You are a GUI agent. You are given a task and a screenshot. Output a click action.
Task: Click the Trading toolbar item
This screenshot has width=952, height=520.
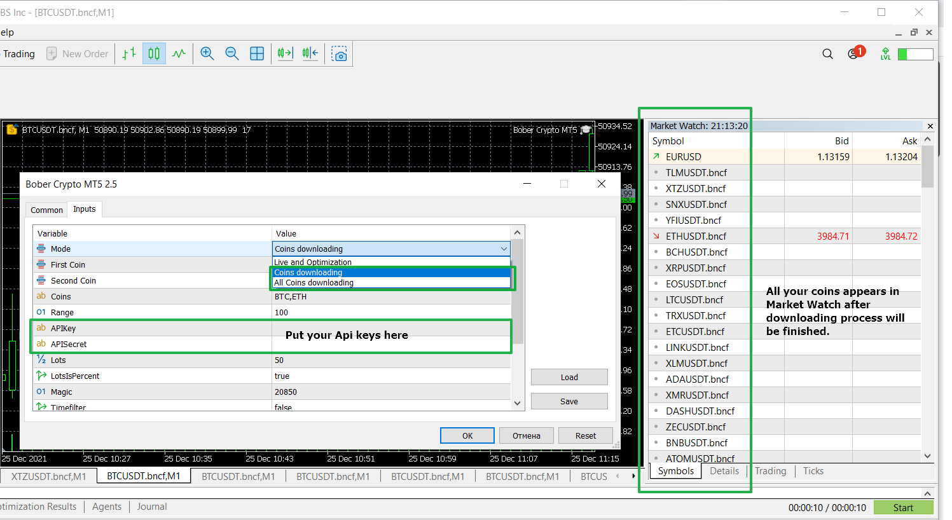pyautogui.click(x=19, y=54)
